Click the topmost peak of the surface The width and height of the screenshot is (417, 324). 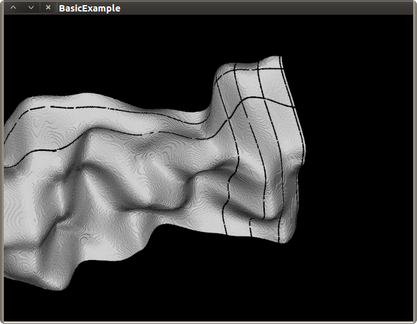272,59
